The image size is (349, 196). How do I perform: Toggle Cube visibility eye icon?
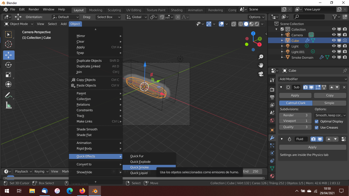(334, 41)
